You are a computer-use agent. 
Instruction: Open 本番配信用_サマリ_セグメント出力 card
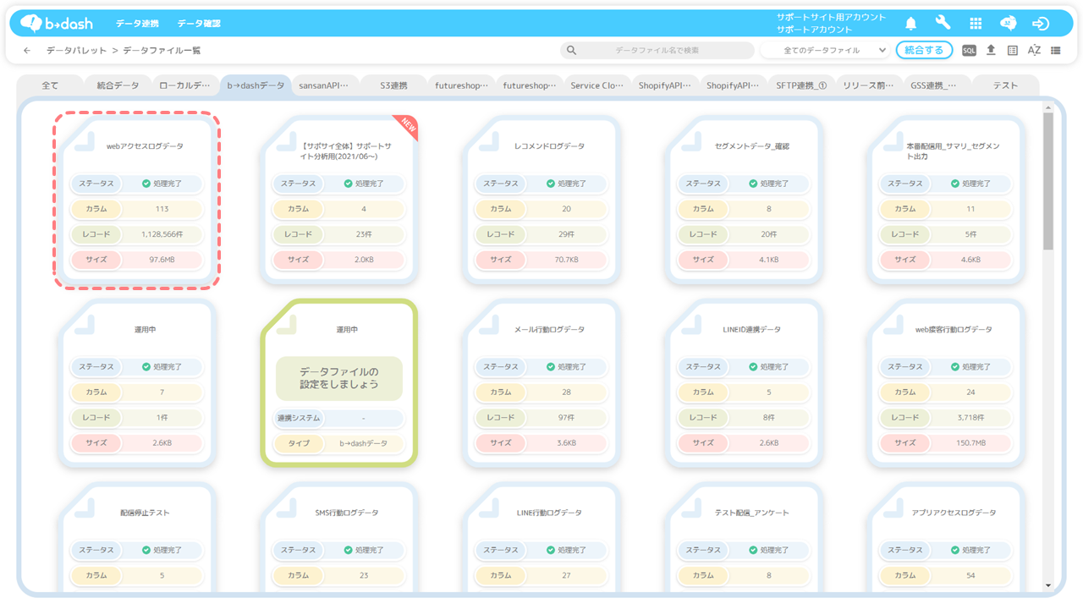[947, 200]
